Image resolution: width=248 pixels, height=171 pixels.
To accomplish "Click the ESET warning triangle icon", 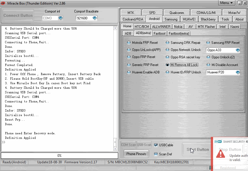I will (220, 154).
